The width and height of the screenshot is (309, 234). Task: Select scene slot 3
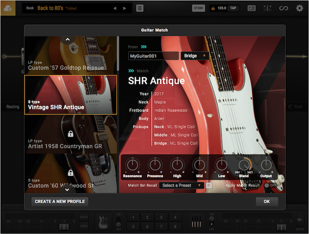pyautogui.click(x=161, y=217)
